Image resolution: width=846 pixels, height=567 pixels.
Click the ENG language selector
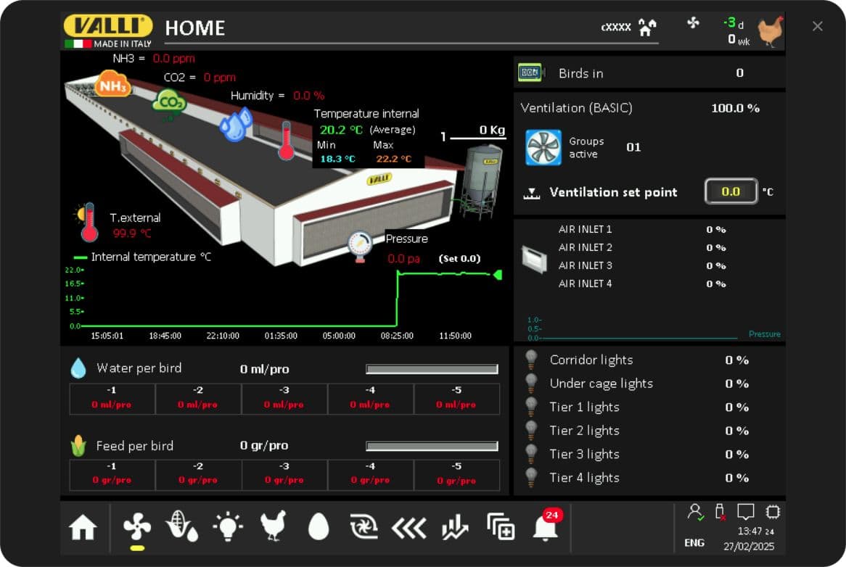coord(694,543)
